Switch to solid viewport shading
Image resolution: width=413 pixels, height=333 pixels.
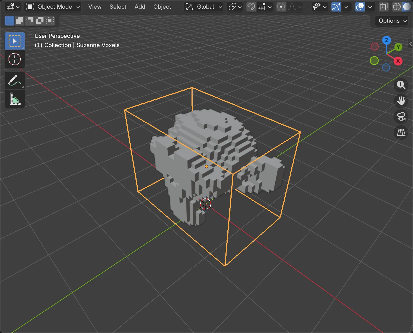point(407,7)
